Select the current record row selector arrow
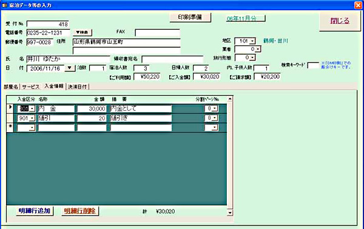 [10, 108]
